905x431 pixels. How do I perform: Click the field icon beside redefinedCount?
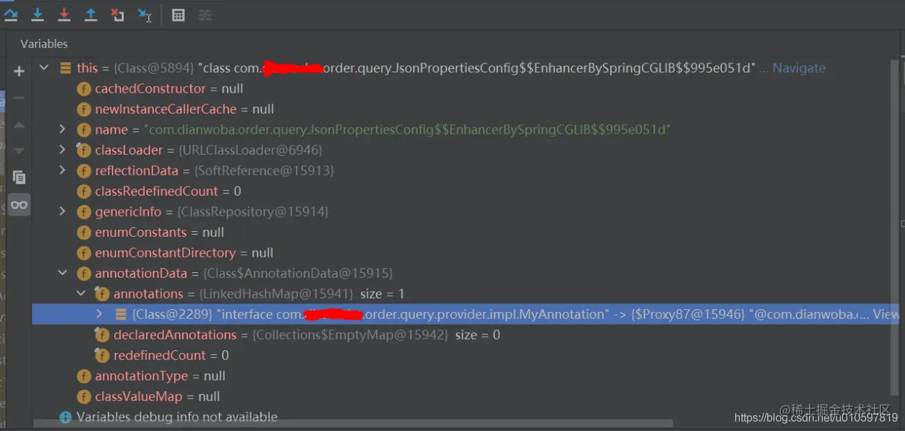pyautogui.click(x=102, y=355)
